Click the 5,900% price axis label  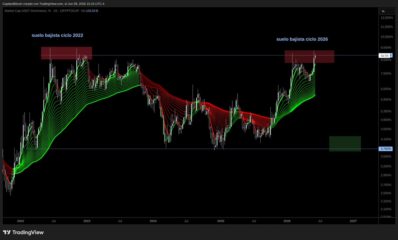[x=386, y=99]
